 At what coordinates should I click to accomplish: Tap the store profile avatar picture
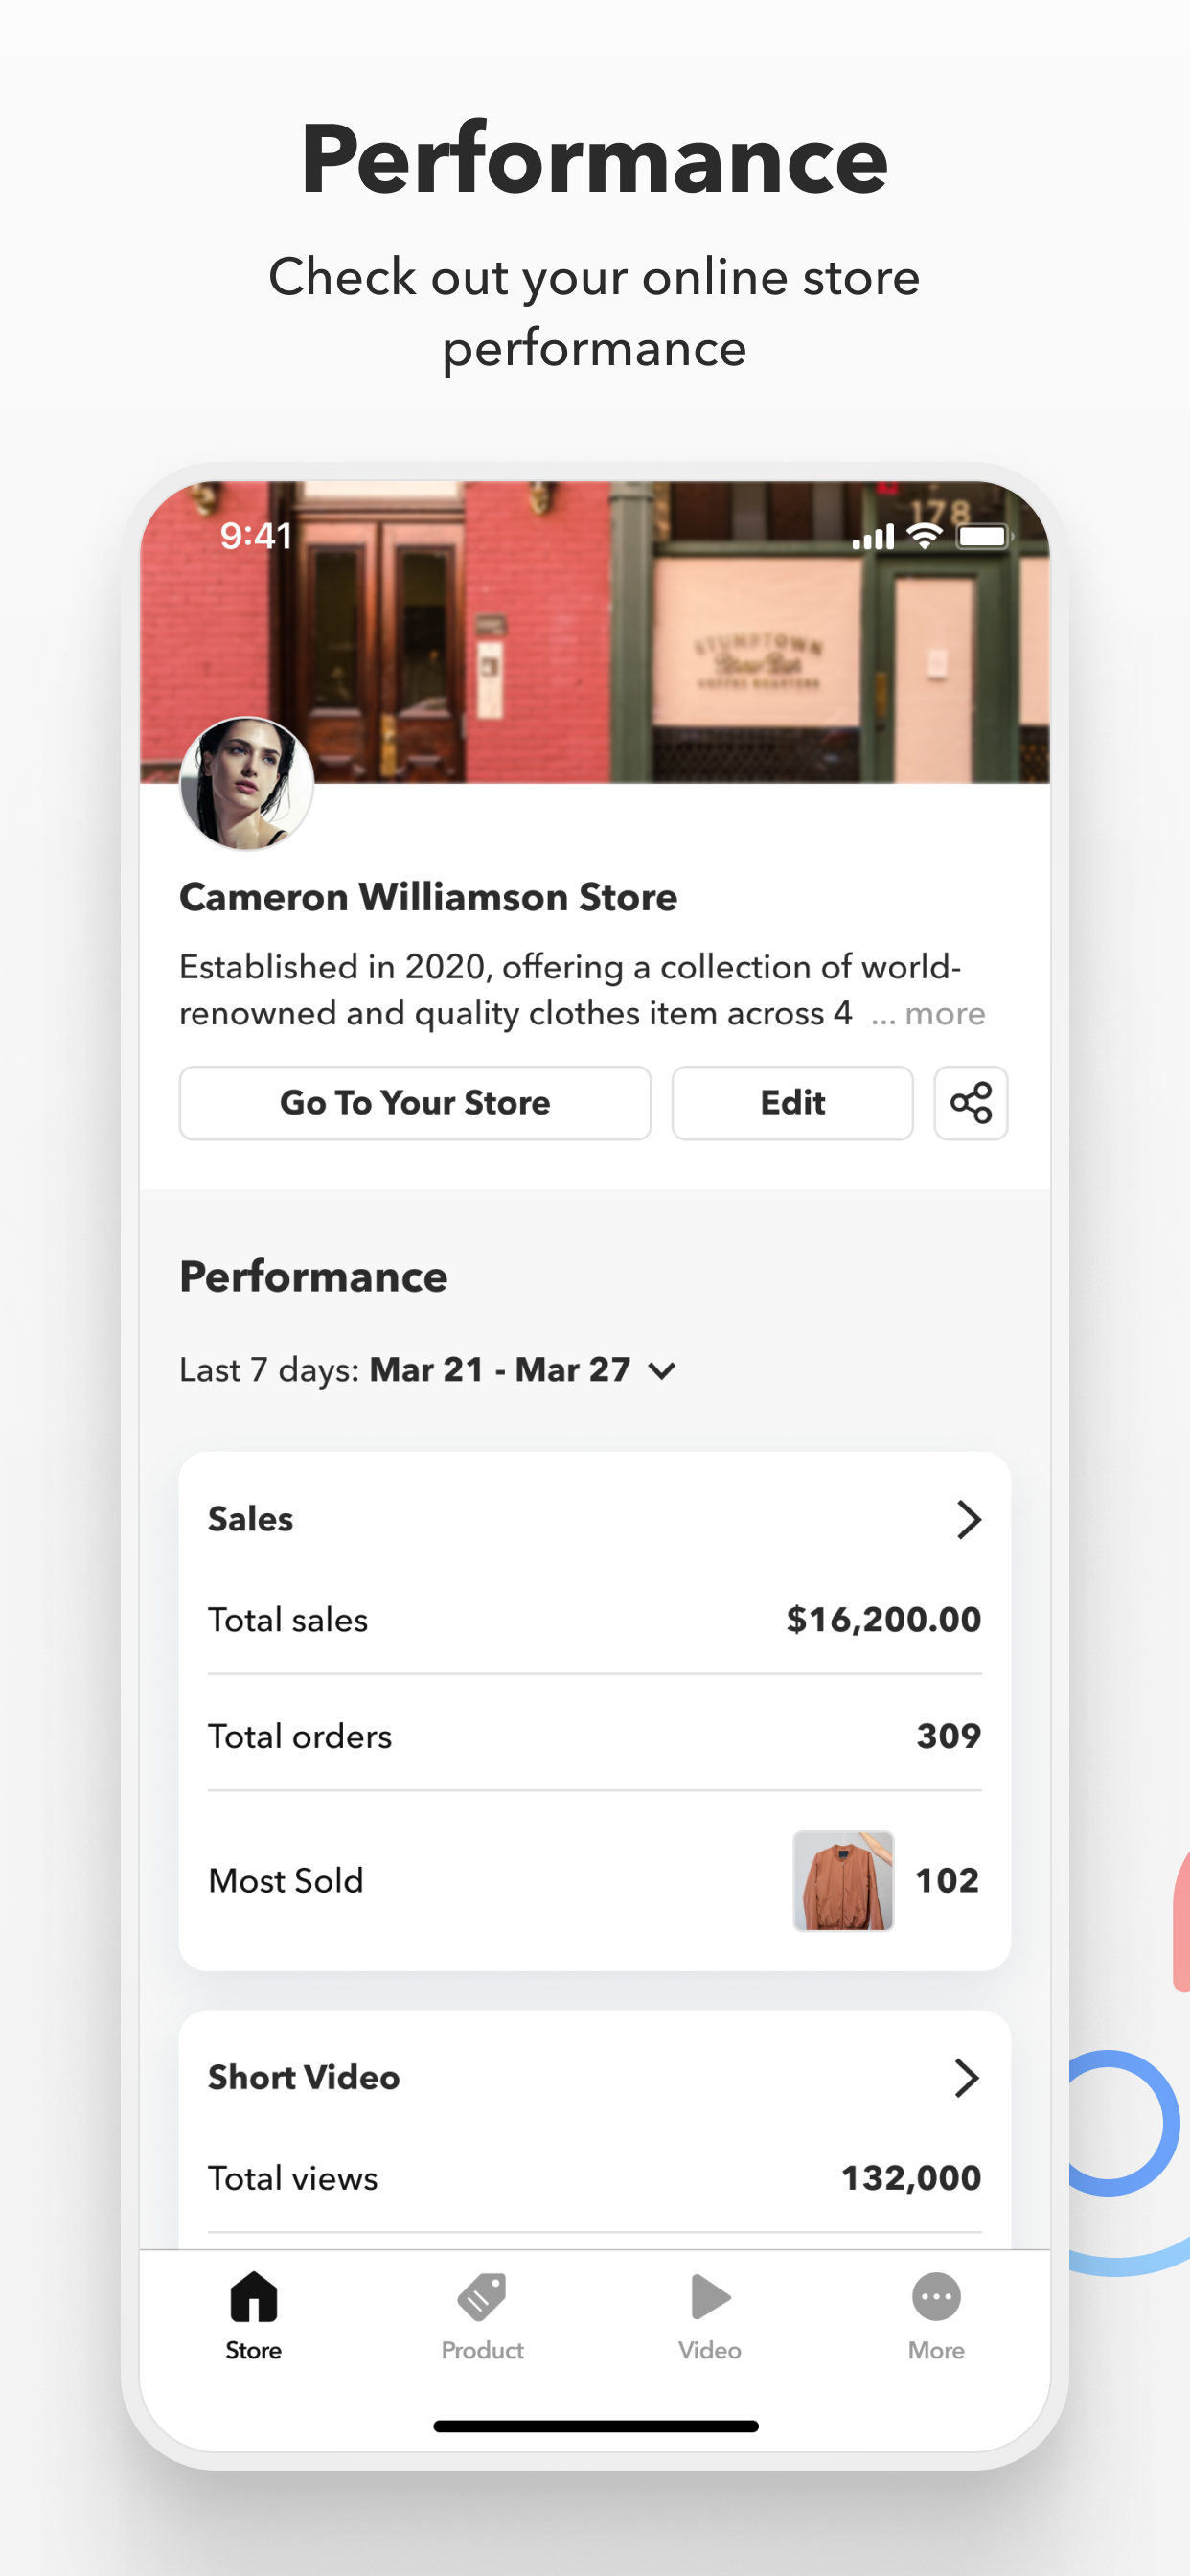coord(246,784)
